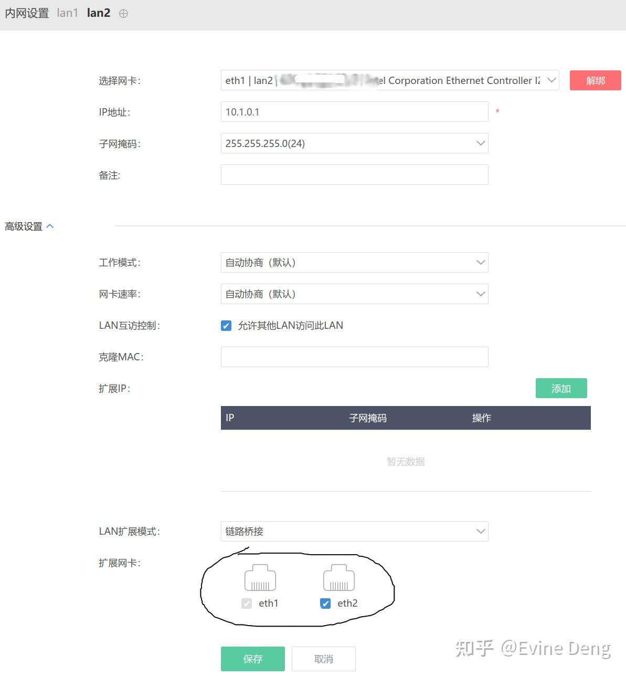Disable the 允许其他LAN访问此LAN checkbox

point(226,326)
